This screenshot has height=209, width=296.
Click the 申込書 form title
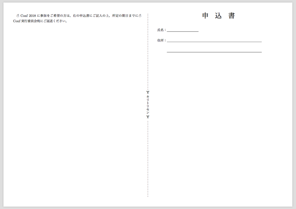tap(219, 16)
